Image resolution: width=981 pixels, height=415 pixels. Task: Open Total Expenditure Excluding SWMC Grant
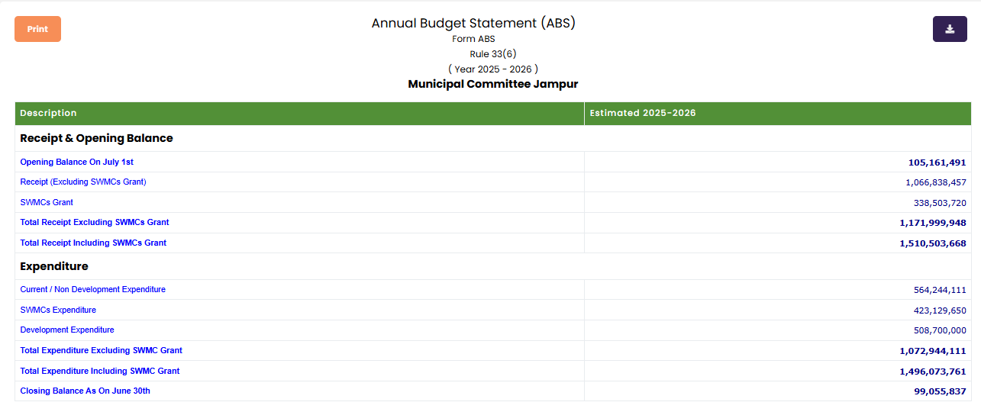[101, 350]
